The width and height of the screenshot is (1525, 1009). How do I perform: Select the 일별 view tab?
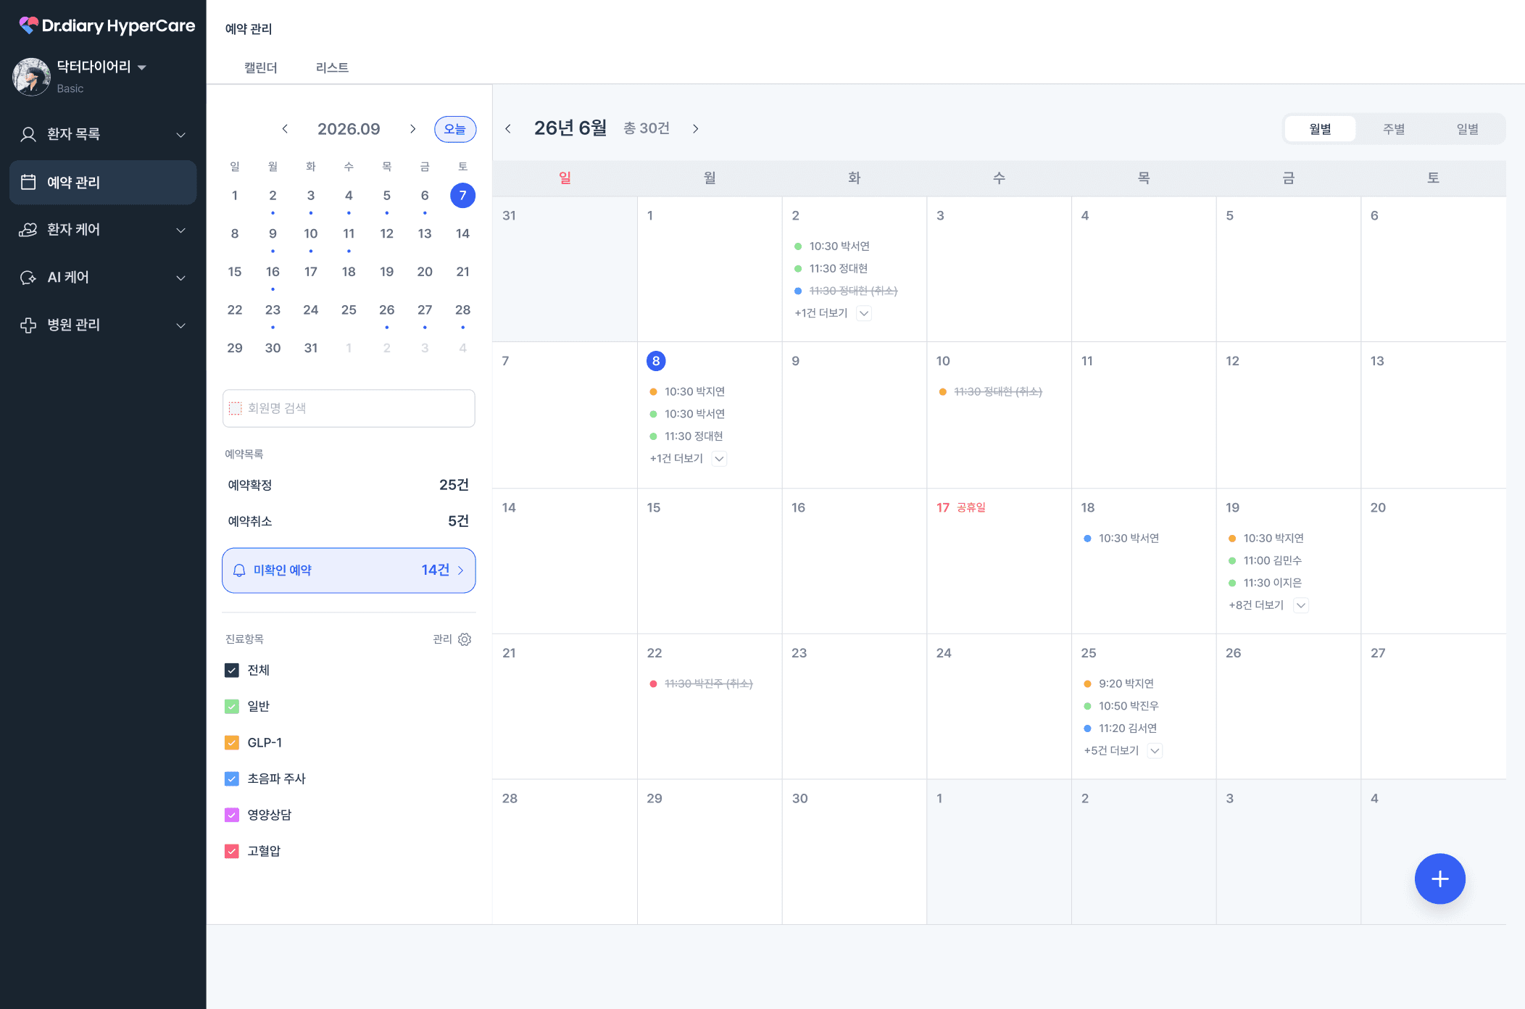[1467, 129]
